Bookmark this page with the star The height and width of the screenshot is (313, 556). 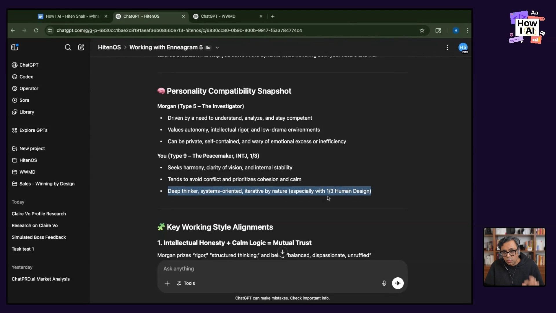click(422, 30)
